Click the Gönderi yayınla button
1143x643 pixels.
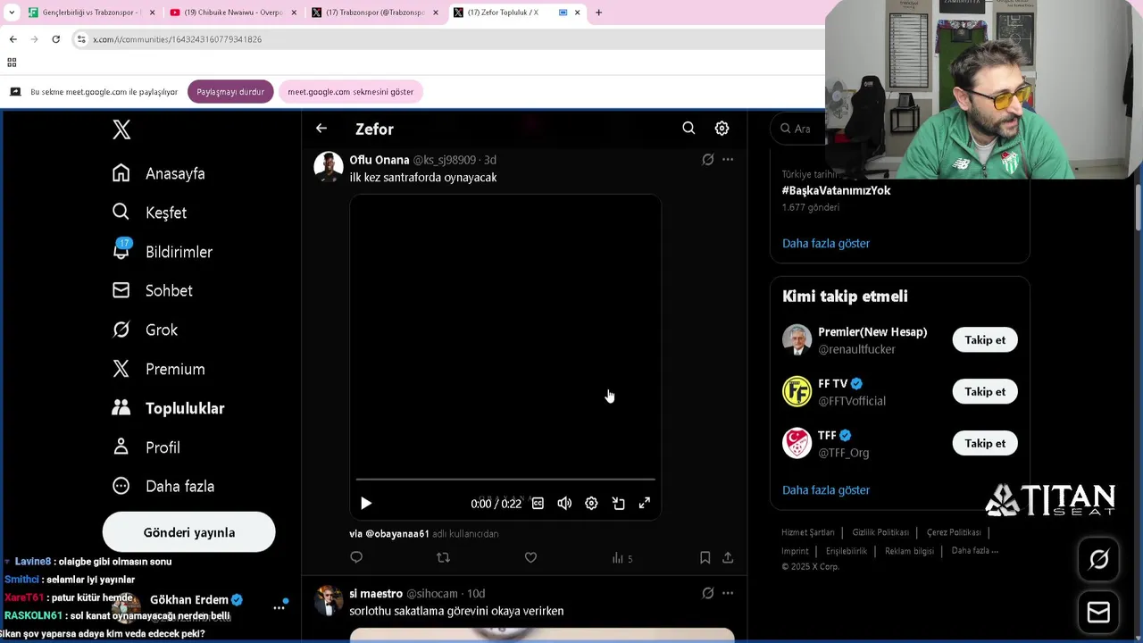(x=189, y=532)
